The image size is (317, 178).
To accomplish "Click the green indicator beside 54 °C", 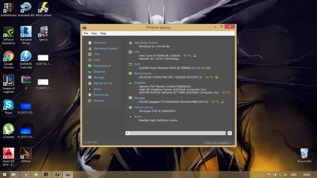I will (217, 77).
